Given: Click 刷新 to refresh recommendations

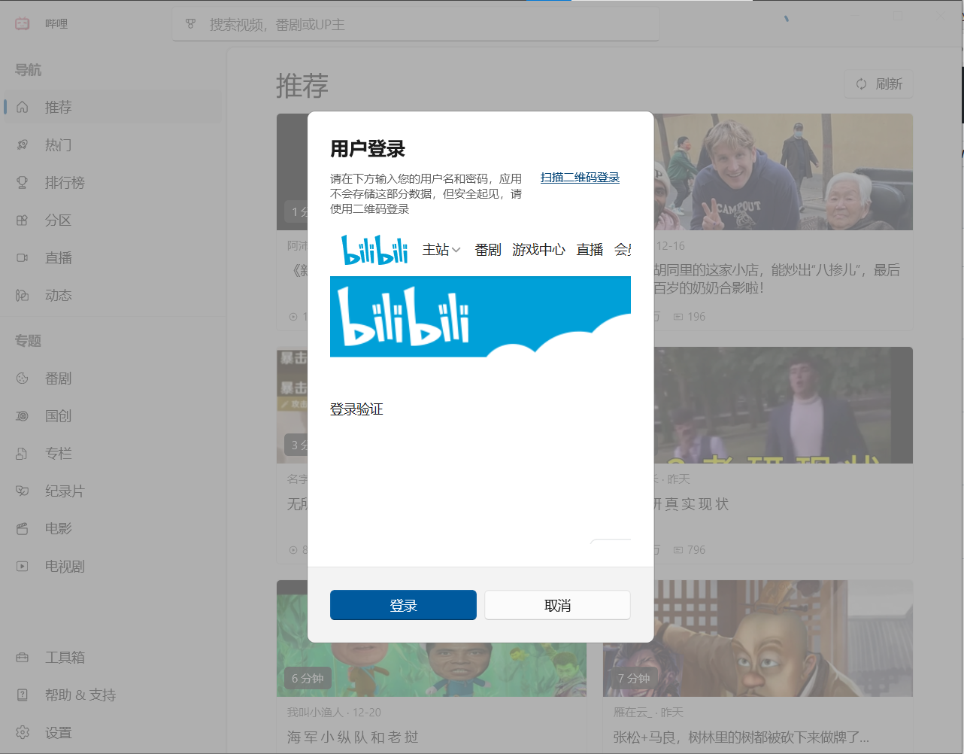Looking at the screenshot, I should tap(878, 84).
